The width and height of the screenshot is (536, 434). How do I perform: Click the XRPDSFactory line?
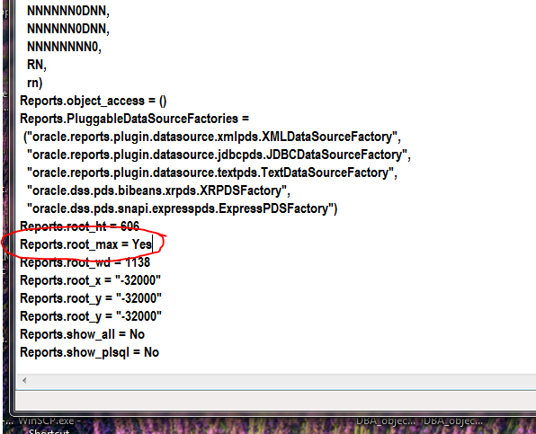pyautogui.click(x=158, y=190)
